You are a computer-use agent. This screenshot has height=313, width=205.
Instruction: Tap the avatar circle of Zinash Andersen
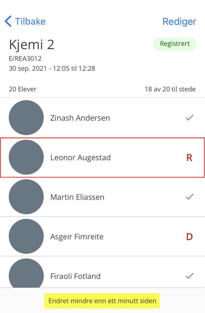click(x=26, y=118)
